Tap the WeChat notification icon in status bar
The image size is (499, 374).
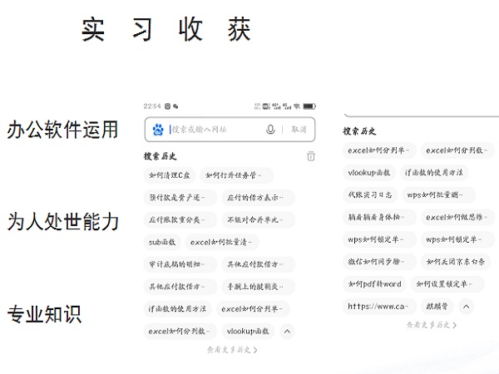click(x=175, y=106)
